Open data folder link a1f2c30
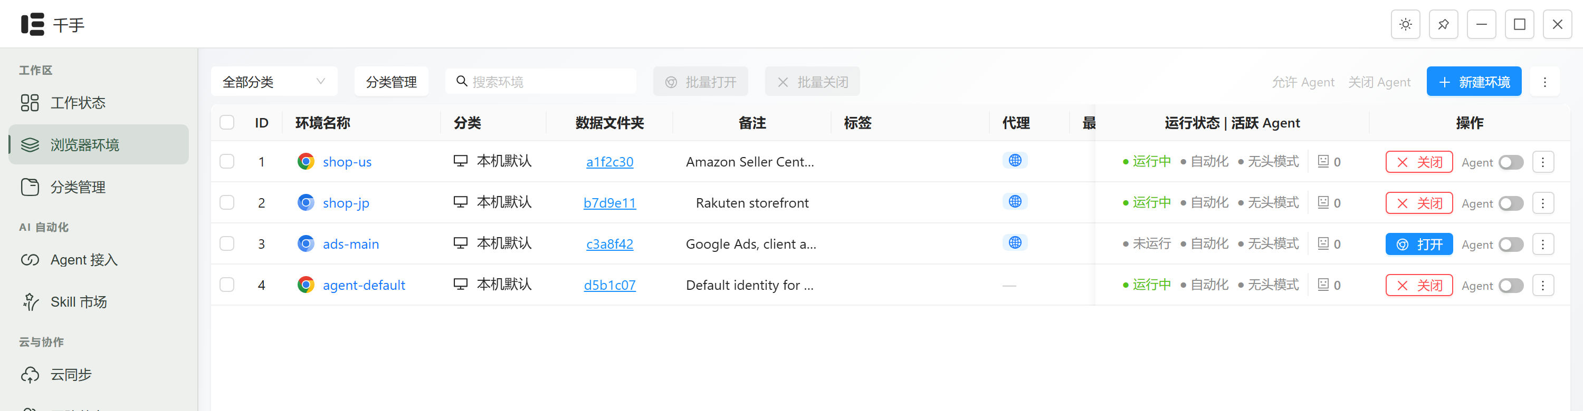Viewport: 1583px width, 411px height. click(x=609, y=161)
